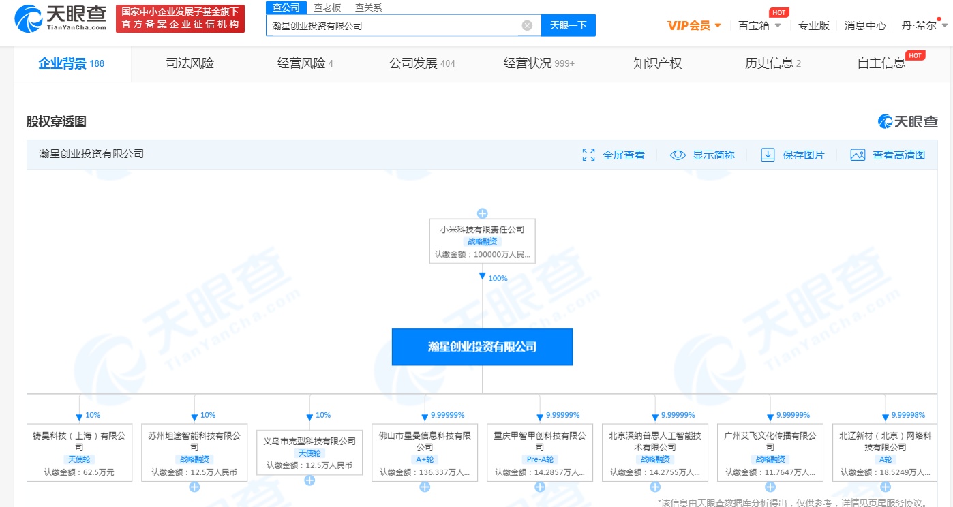Select 北辽新材（北京）网络科技有限公司 node

886,452
